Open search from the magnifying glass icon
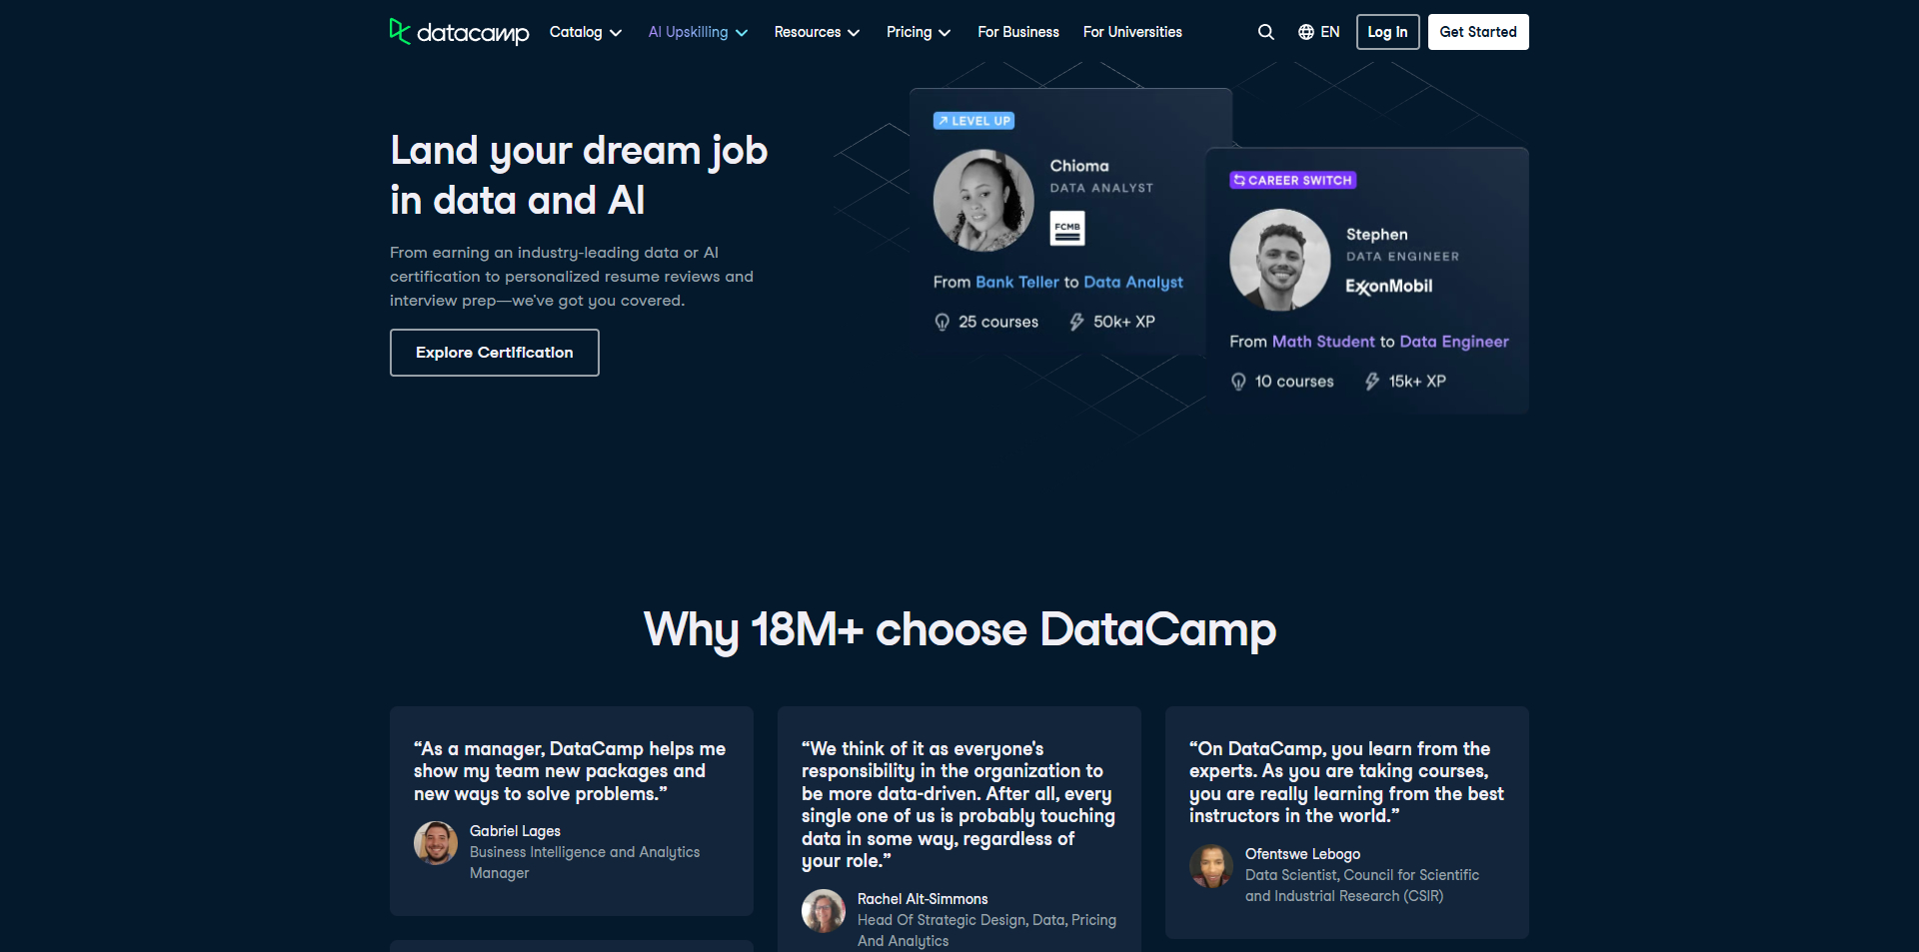 coord(1265,31)
